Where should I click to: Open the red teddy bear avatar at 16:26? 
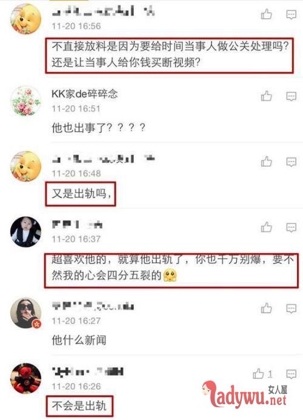(25, 379)
